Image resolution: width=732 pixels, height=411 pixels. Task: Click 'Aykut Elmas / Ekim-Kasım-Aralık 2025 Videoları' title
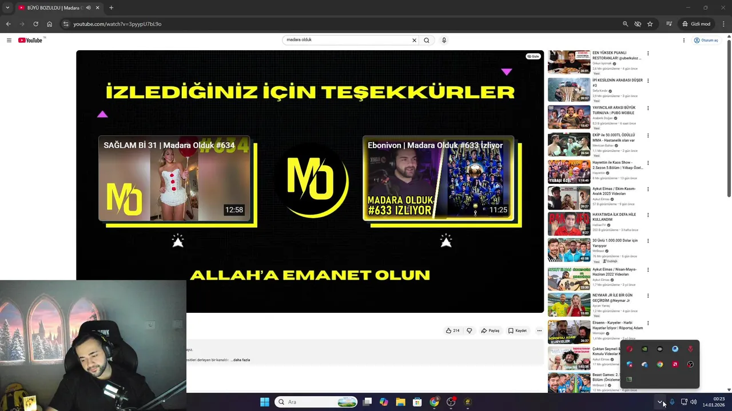[x=614, y=191]
